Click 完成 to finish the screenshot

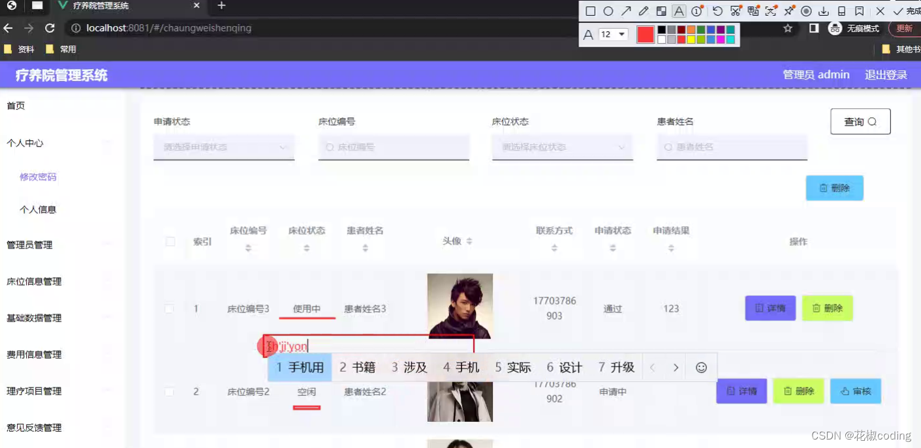click(906, 11)
